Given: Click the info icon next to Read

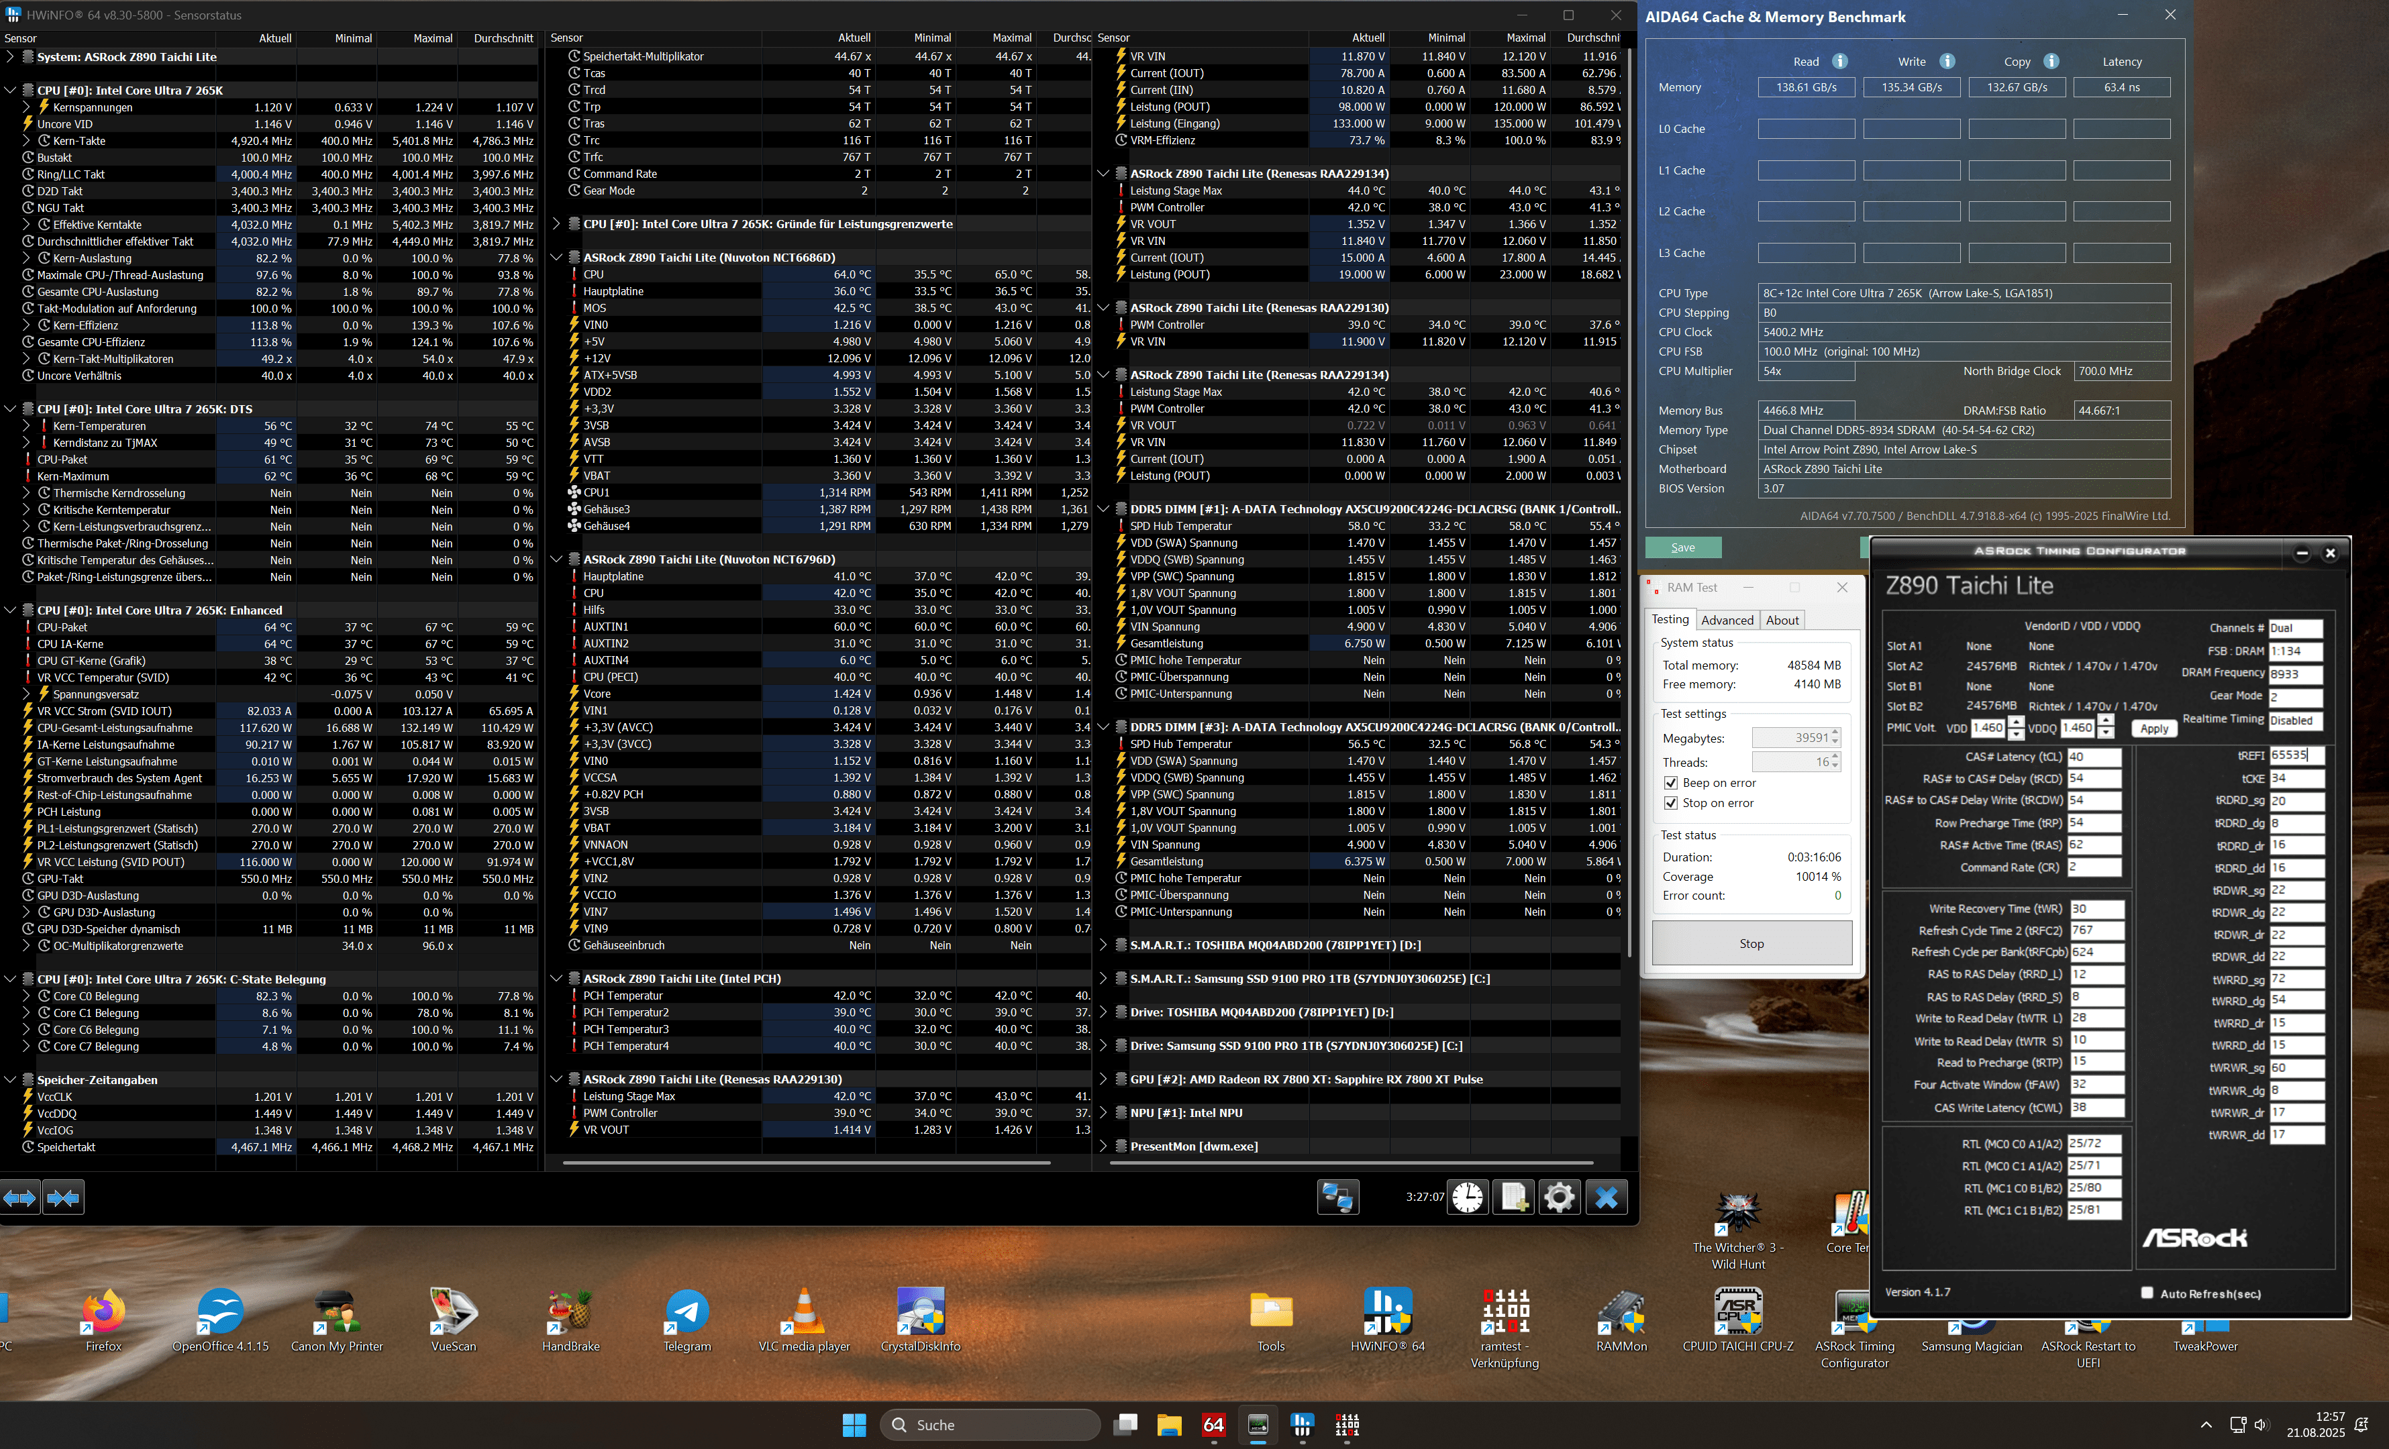Looking at the screenshot, I should click(1839, 61).
